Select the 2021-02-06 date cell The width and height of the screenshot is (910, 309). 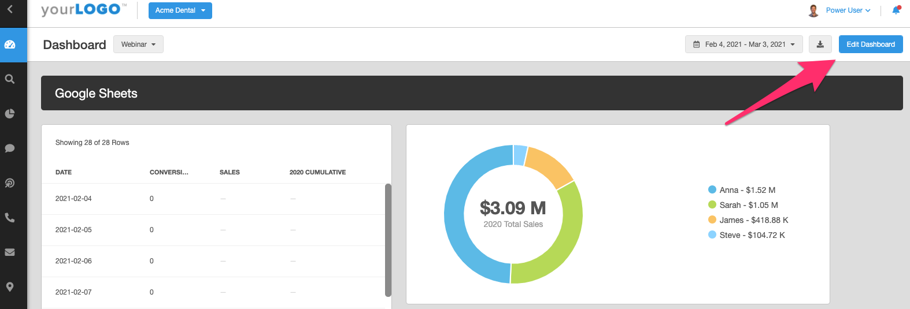pyautogui.click(x=73, y=261)
